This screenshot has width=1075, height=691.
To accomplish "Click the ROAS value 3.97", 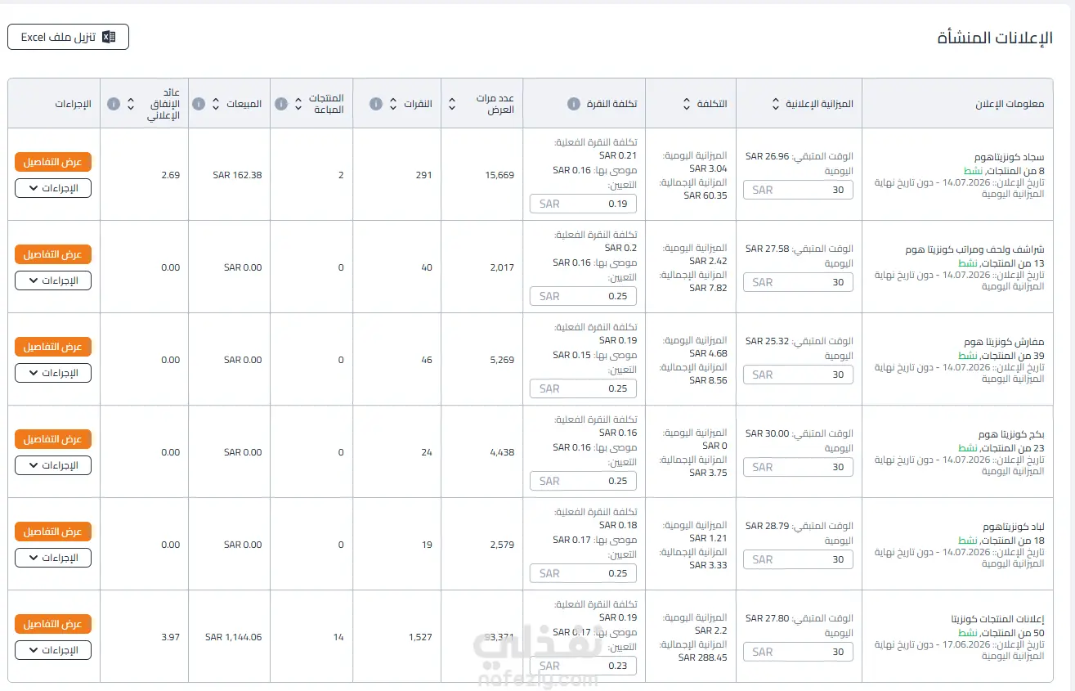I will (170, 637).
